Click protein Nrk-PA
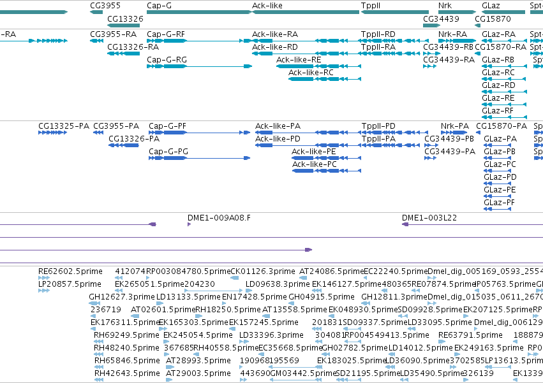 tap(454, 133)
